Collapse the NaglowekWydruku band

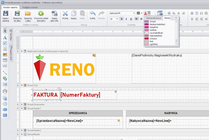22,51
